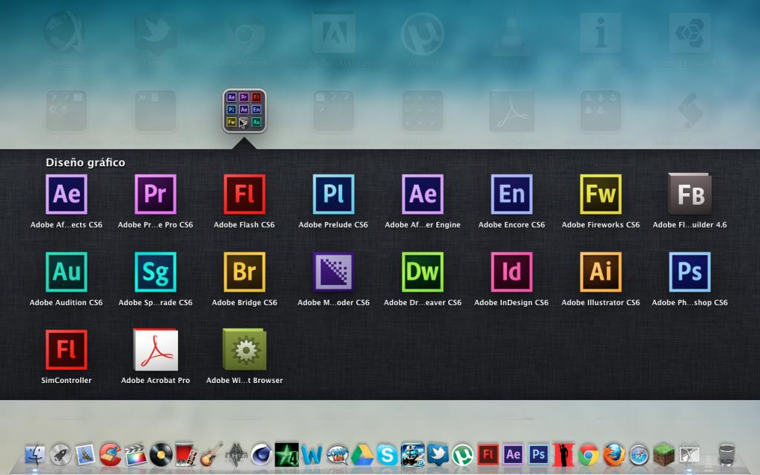The image size is (760, 475).
Task: Open Photoshop icon in the Dock
Action: (x=539, y=455)
